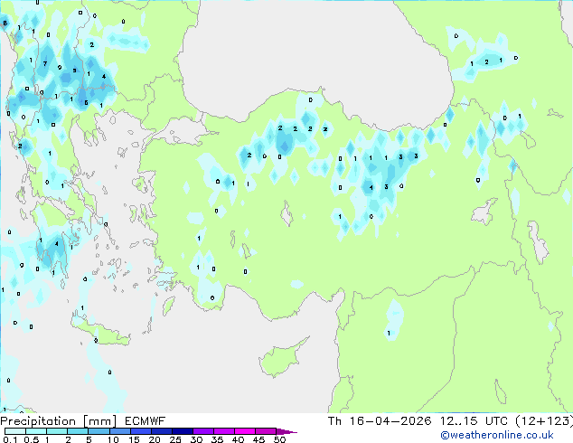Viewport: 573px width, 443px height.
Task: Pick the 10–15 mm legend swatch
Action: [x=119, y=431]
